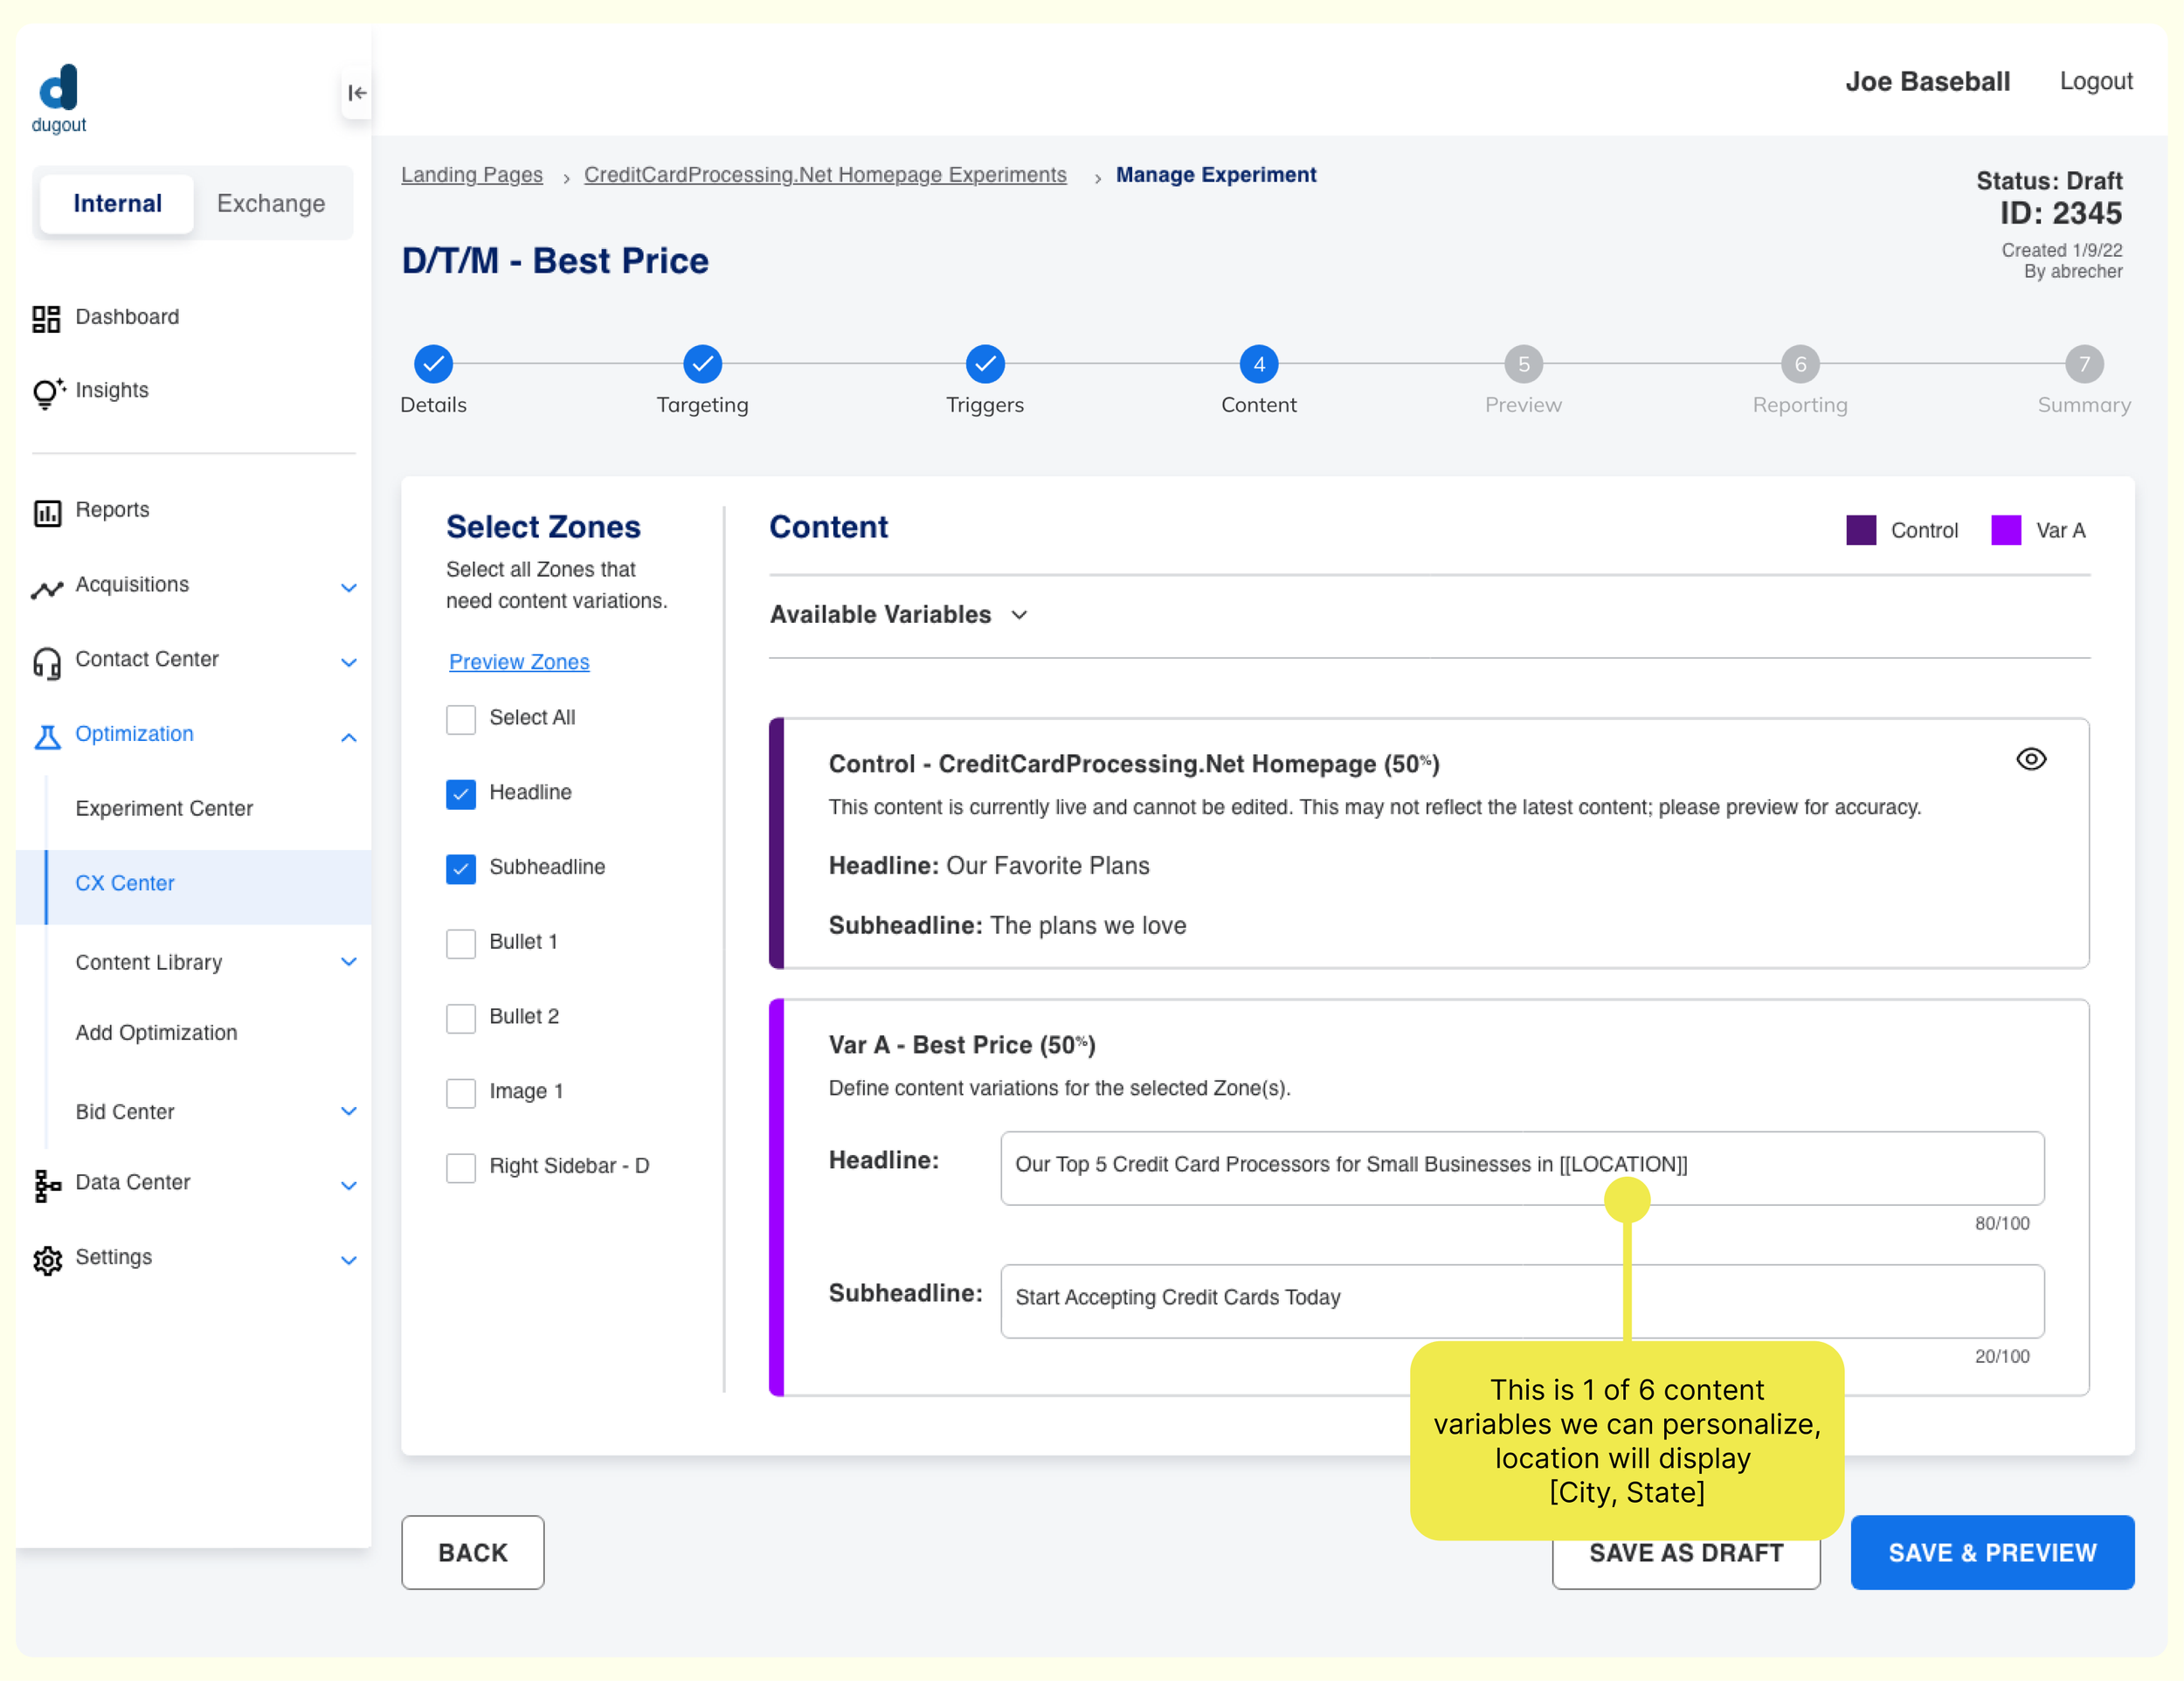
Task: Switch to the Exchange tab
Action: pyautogui.click(x=270, y=204)
